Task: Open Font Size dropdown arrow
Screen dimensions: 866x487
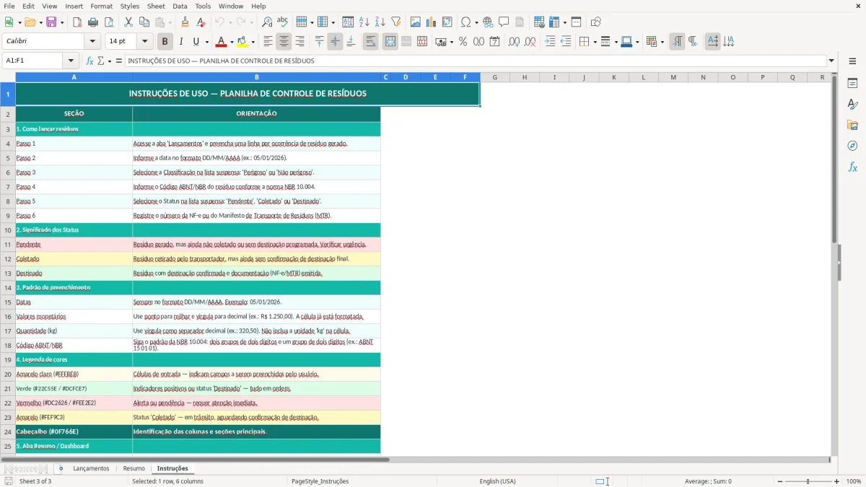Action: (144, 42)
